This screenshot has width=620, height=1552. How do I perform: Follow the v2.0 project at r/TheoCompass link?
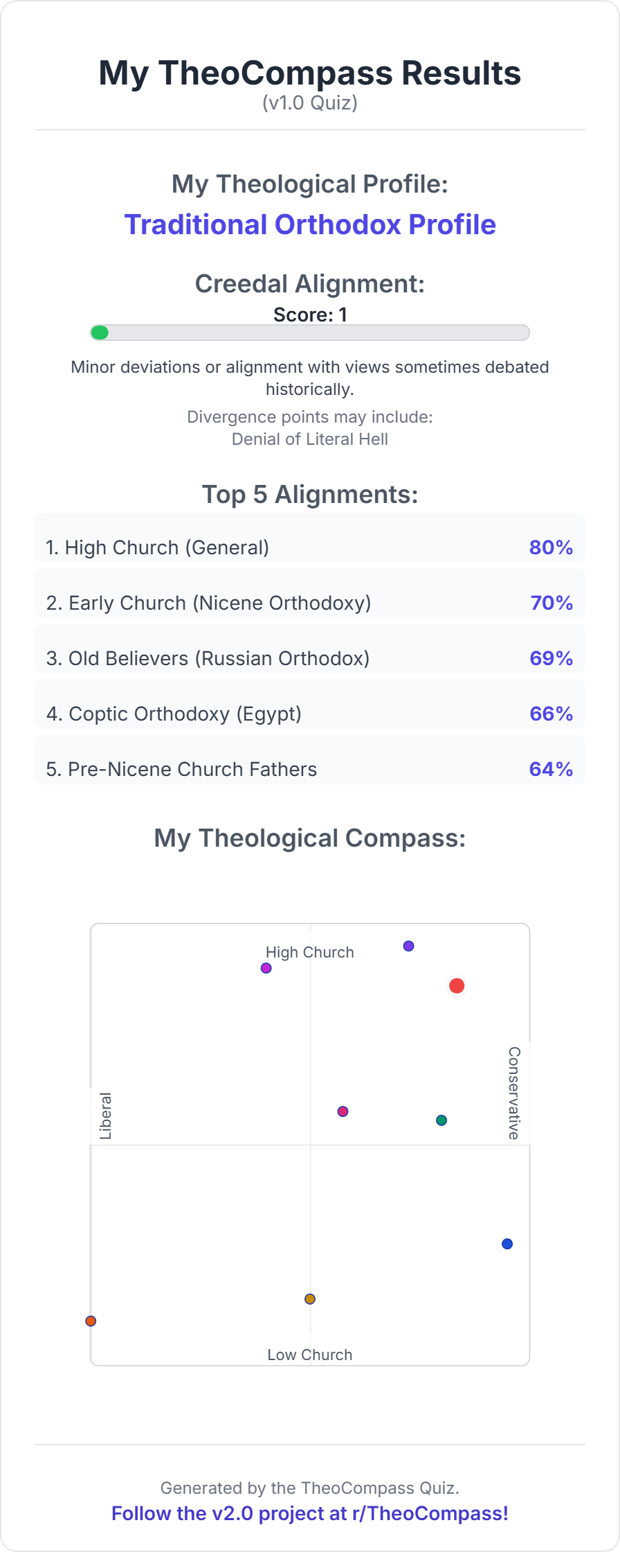click(x=310, y=1513)
